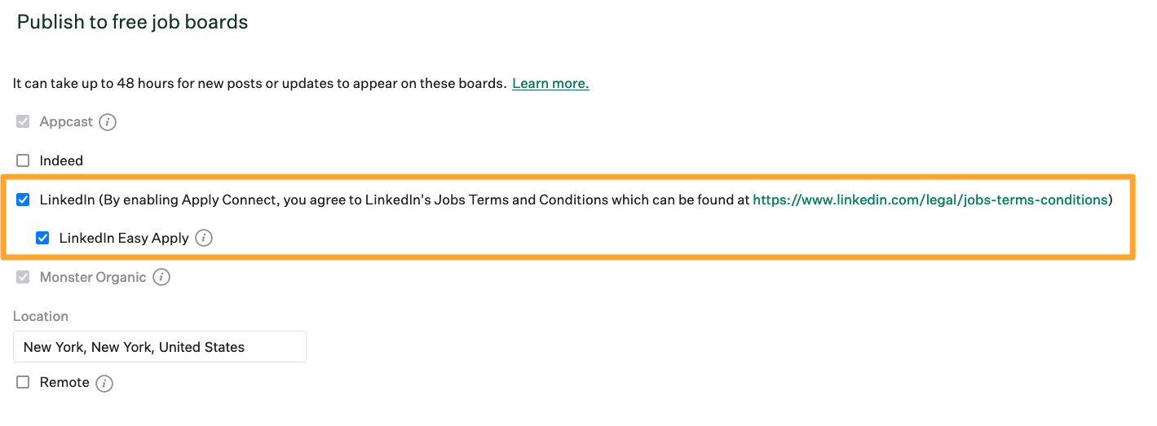Click the Monster Organic label
Viewport: 1157px width, 426px height.
[x=93, y=278]
